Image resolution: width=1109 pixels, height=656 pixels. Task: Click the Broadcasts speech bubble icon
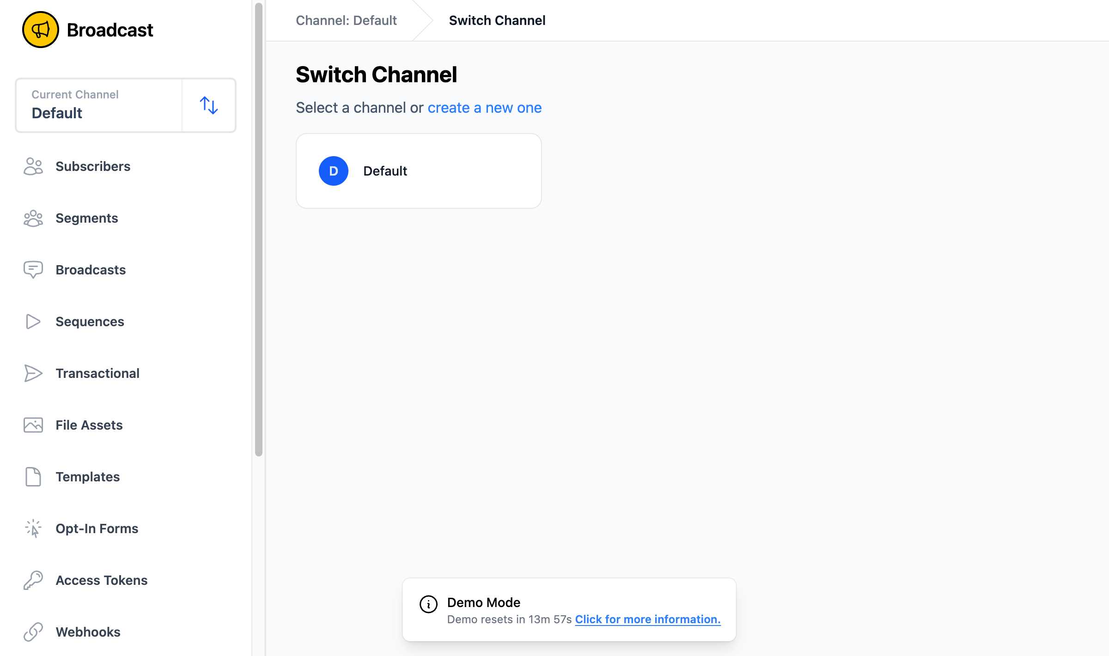(x=33, y=270)
